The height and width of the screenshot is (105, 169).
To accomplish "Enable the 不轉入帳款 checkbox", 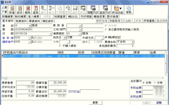I will click(x=61, y=46).
